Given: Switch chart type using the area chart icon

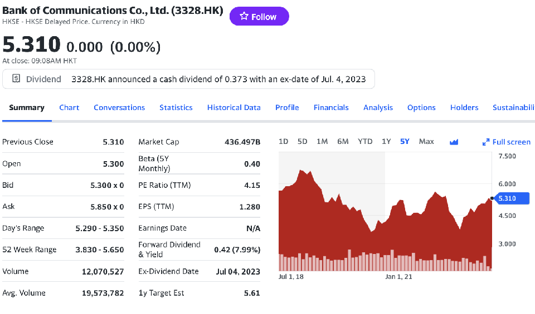Looking at the screenshot, I should (x=454, y=142).
